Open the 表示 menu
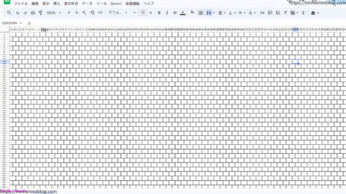The height and width of the screenshot is (194, 346). [46, 3]
